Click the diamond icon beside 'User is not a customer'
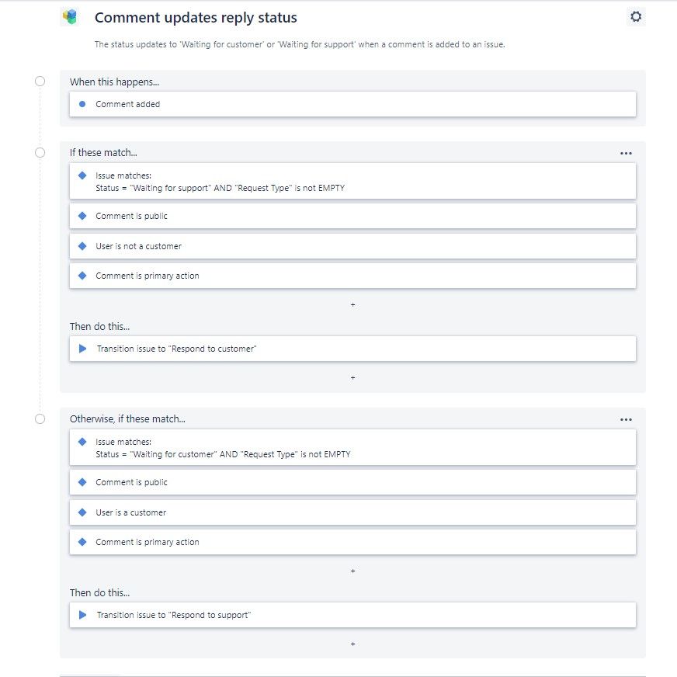The height and width of the screenshot is (677, 677). [82, 246]
